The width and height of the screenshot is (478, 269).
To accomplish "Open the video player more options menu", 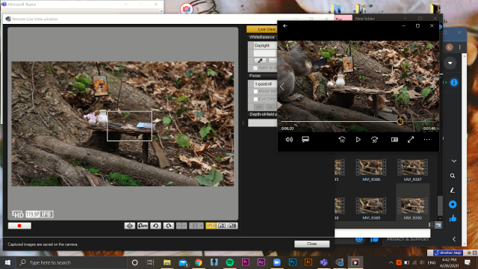I will tap(426, 140).
